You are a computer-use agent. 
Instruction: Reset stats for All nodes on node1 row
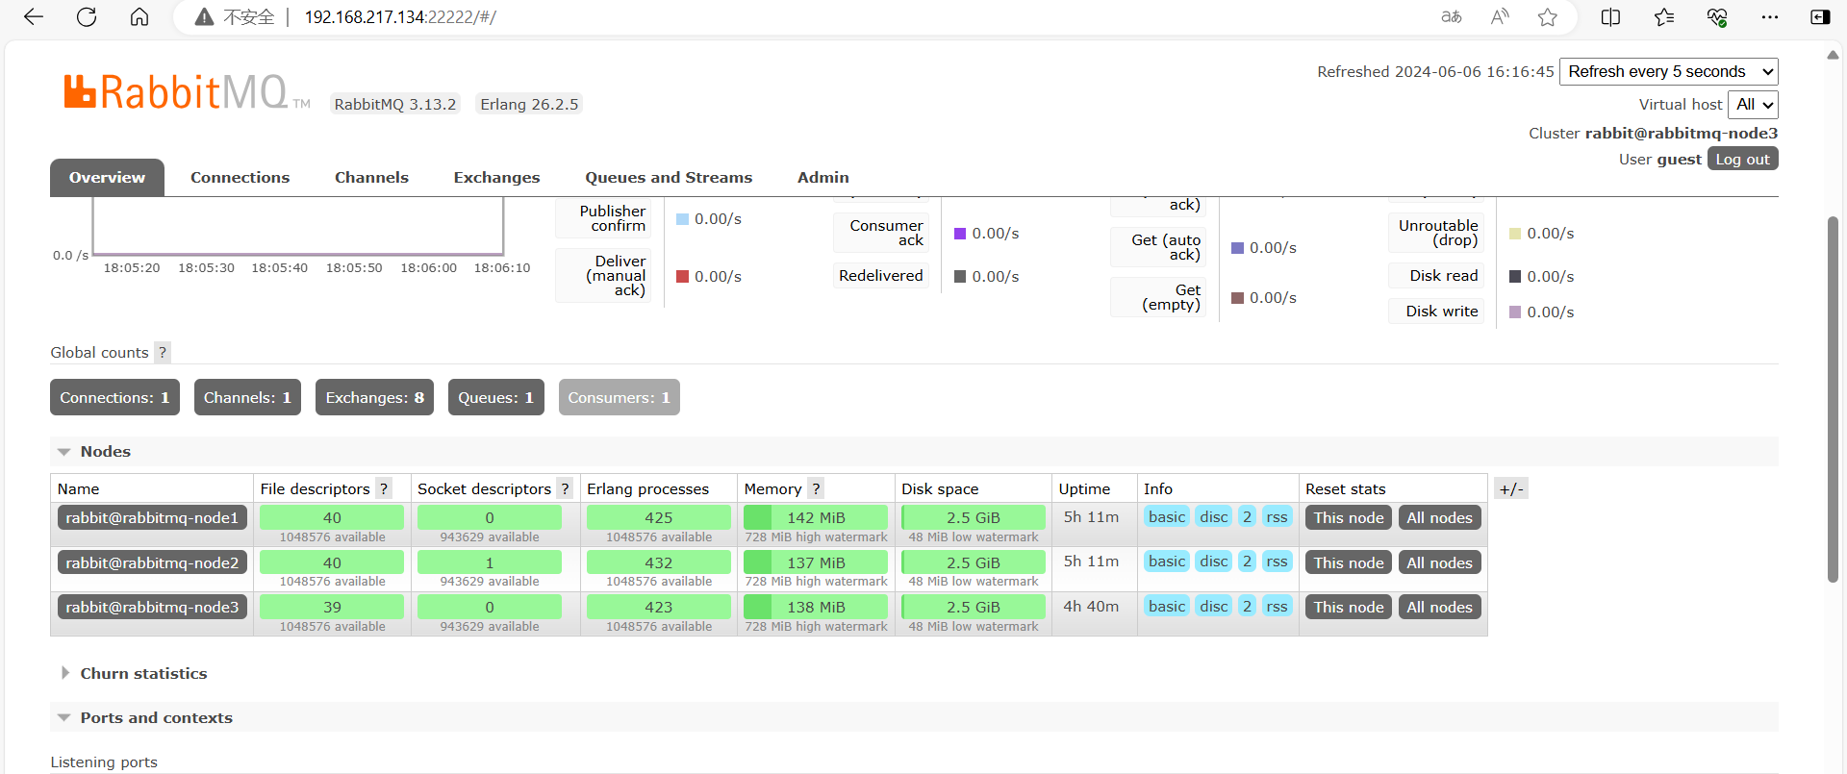(x=1439, y=517)
